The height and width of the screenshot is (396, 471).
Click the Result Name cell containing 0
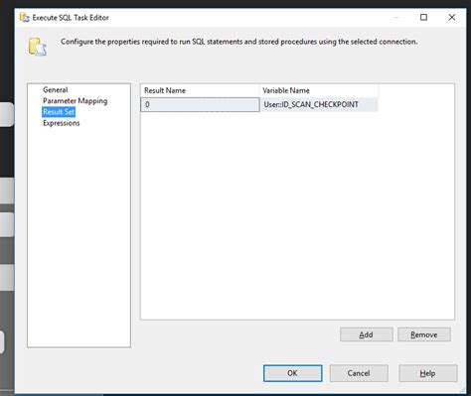pyautogui.click(x=200, y=104)
